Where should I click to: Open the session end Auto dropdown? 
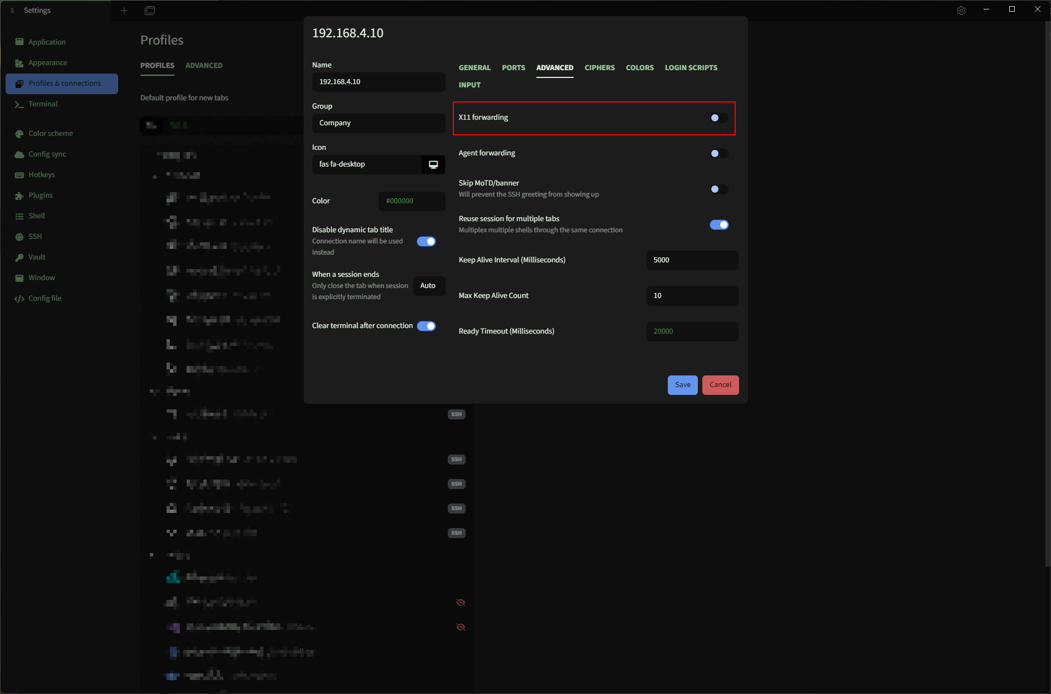428,286
